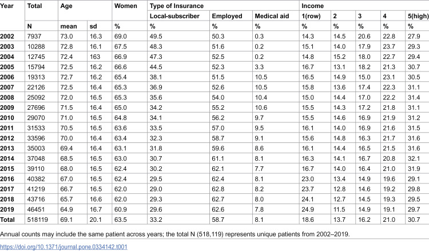Select the Type of Insurance header

tap(177, 6)
